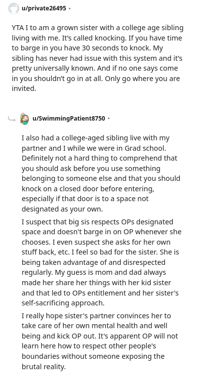Click the word YTA in first comment

[x=18, y=28]
